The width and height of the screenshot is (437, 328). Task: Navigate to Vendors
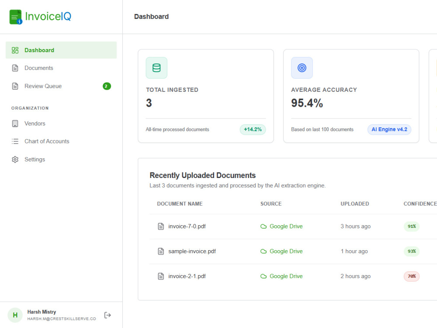point(61,124)
